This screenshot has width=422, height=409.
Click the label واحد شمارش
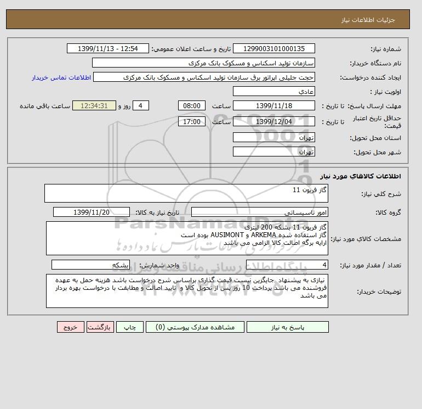159,265
